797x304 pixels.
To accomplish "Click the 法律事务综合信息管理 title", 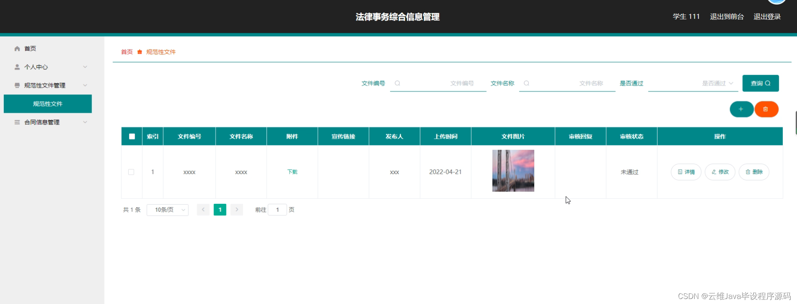I will [398, 17].
